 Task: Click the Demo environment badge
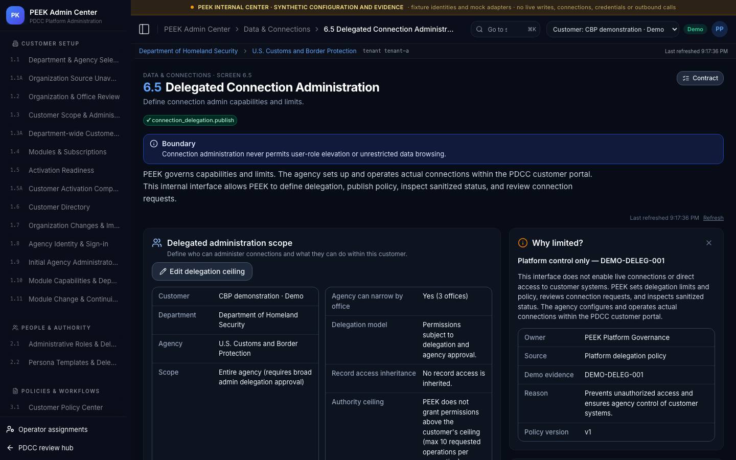tap(695, 29)
